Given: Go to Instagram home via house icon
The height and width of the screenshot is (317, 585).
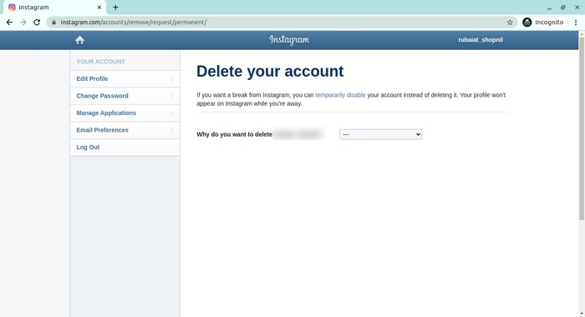Looking at the screenshot, I should 79,40.
